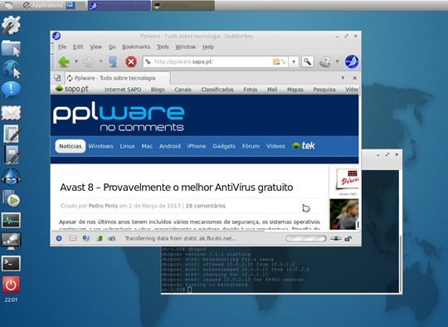
Task: Open the mail envelope in dock
Action: click(11, 113)
